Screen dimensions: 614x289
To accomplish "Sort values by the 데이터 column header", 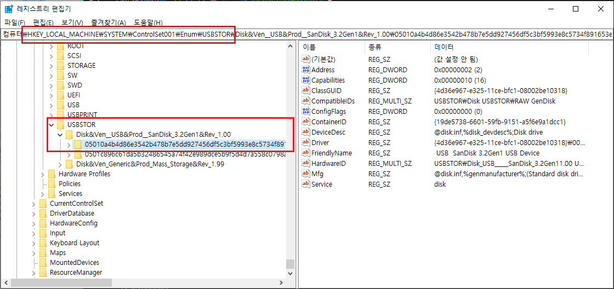I will pyautogui.click(x=509, y=47).
